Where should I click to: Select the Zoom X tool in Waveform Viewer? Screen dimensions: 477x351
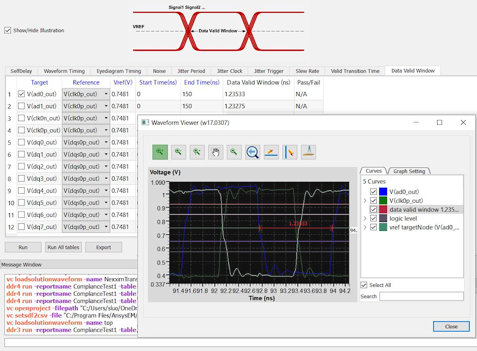160,152
